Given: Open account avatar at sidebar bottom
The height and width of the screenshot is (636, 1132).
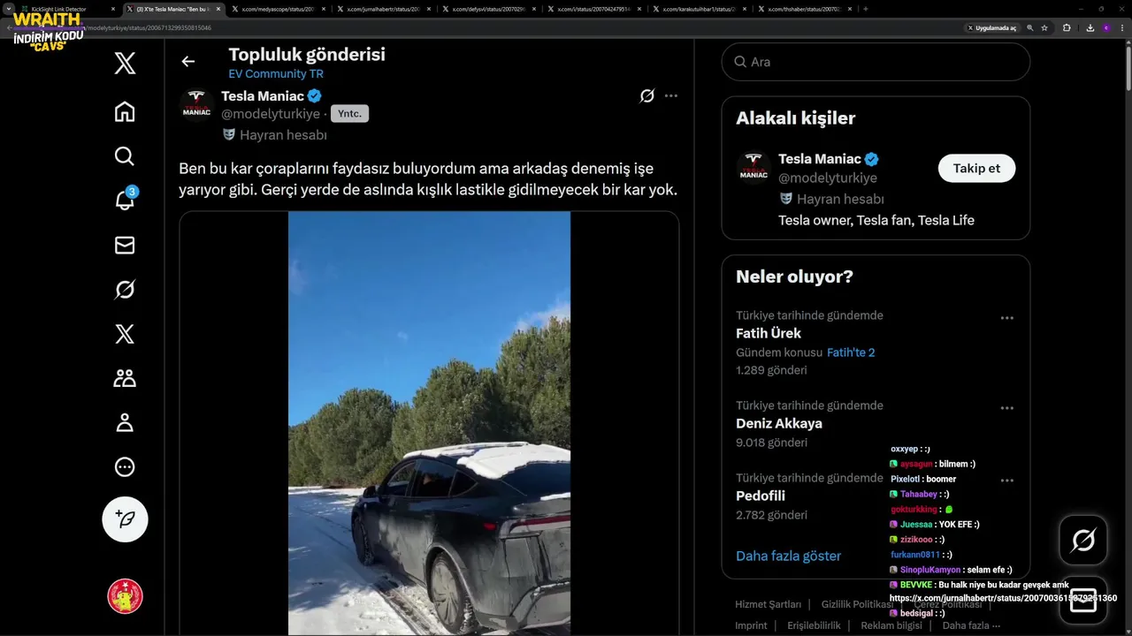Looking at the screenshot, I should coord(125,596).
